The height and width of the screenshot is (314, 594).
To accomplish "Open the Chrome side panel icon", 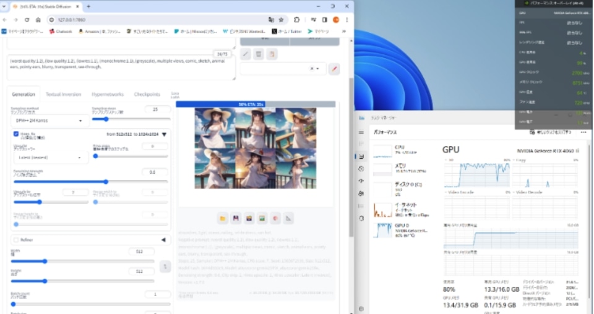I will (325, 20).
